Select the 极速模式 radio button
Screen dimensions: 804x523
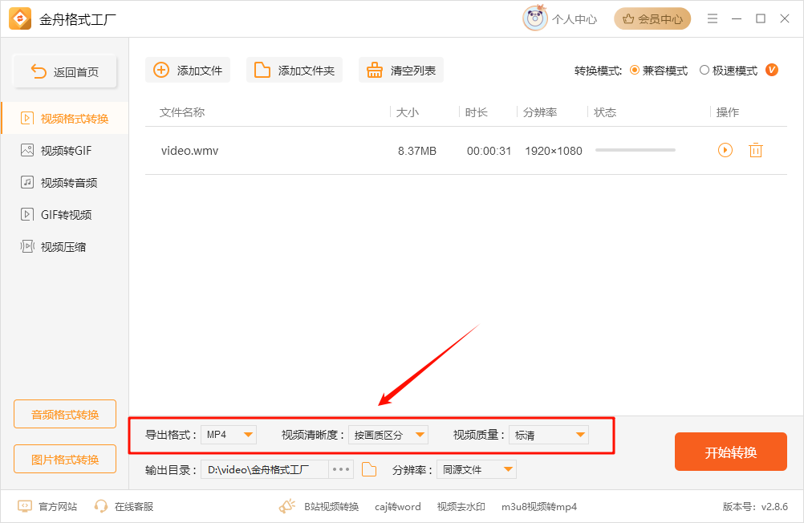click(x=705, y=71)
